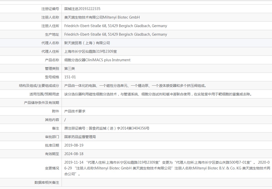Screen dimensions: 272x189
Task: Click expiry date 2024-08-18
Action: 74,154
